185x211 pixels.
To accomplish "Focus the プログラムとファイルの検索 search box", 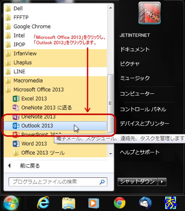I will pos(58,182).
